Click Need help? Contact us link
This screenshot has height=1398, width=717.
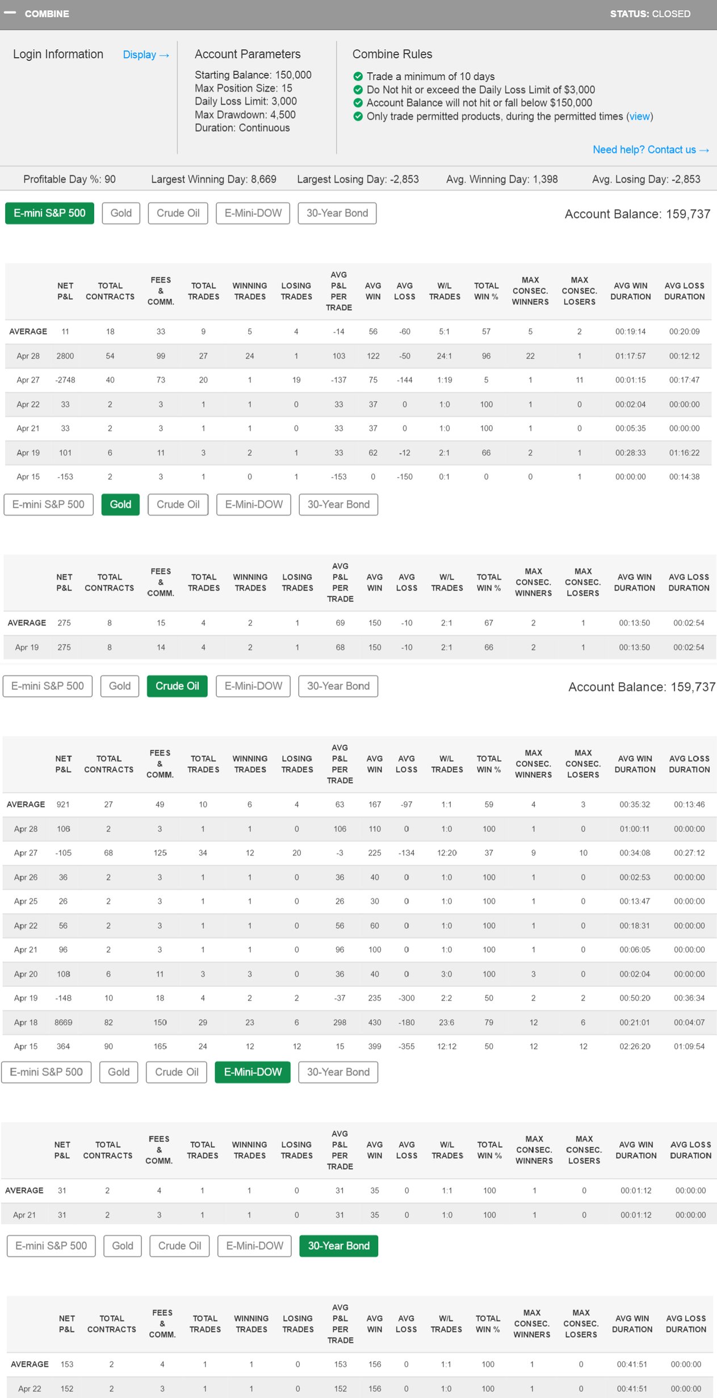(x=651, y=149)
